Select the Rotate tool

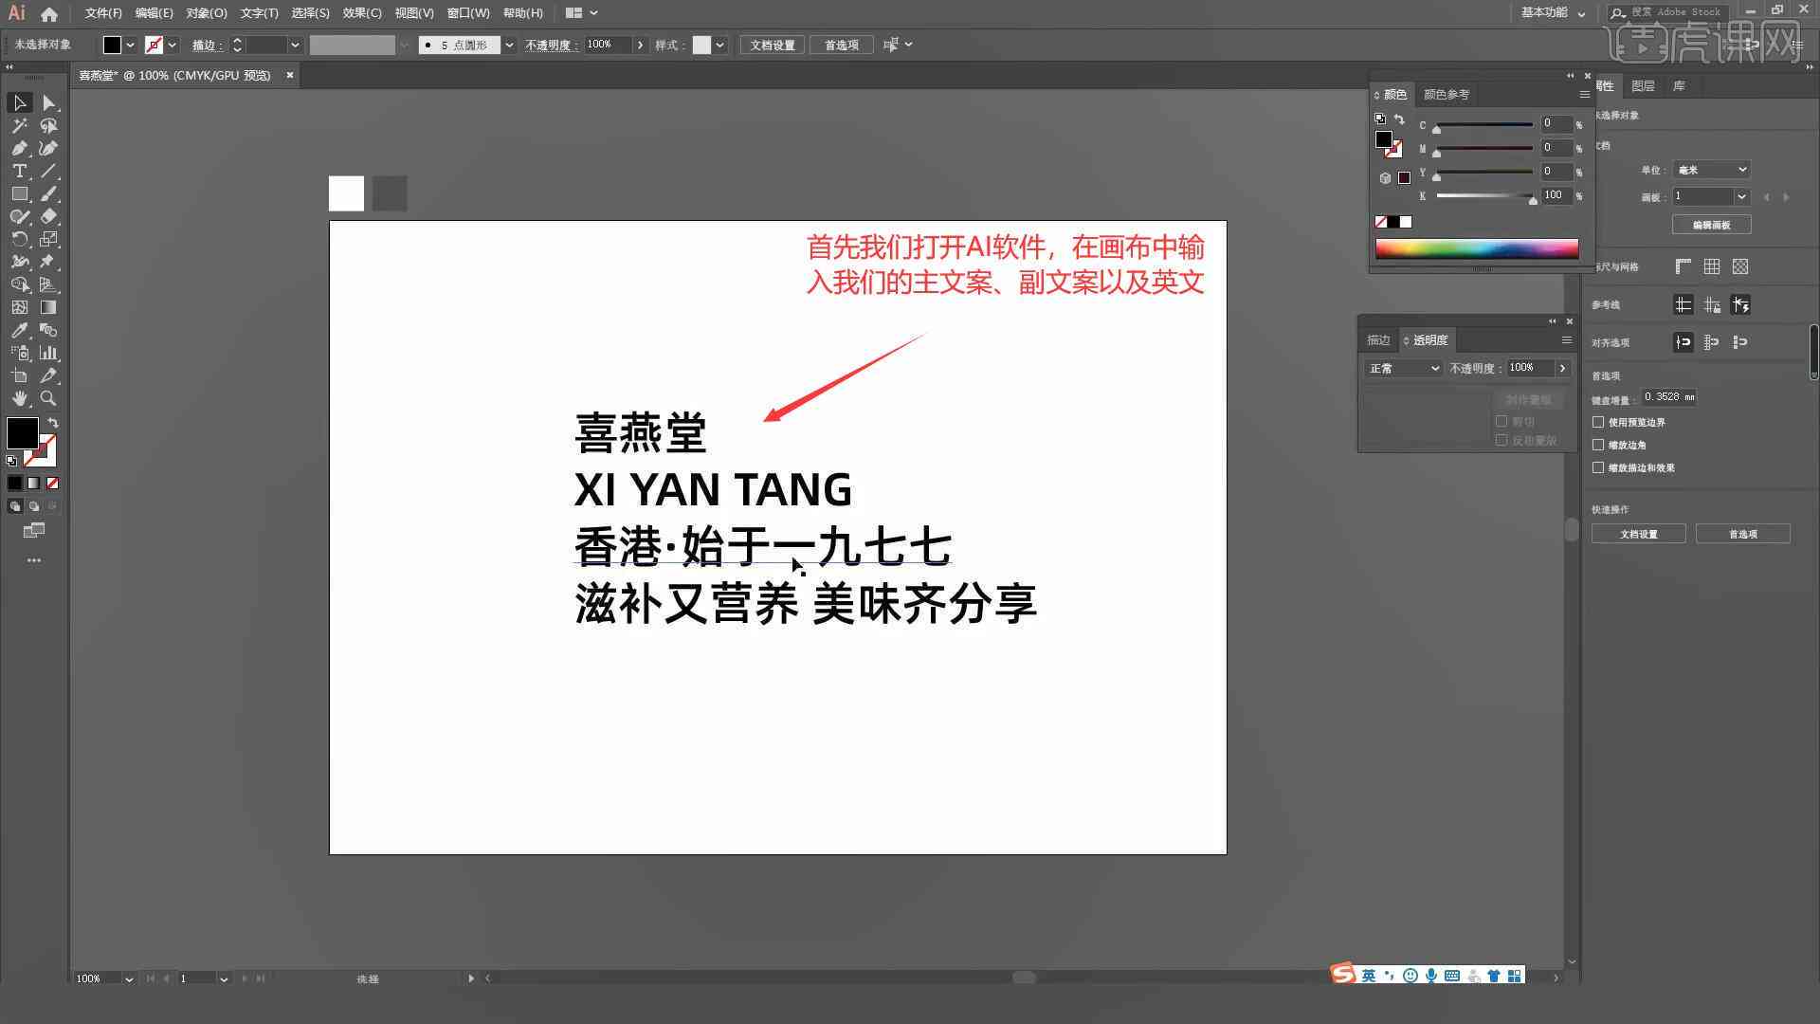tap(19, 239)
